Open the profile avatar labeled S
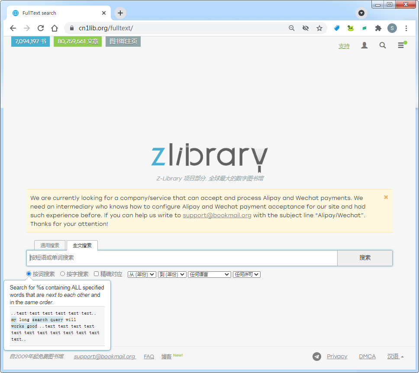The width and height of the screenshot is (419, 373). tap(392, 28)
